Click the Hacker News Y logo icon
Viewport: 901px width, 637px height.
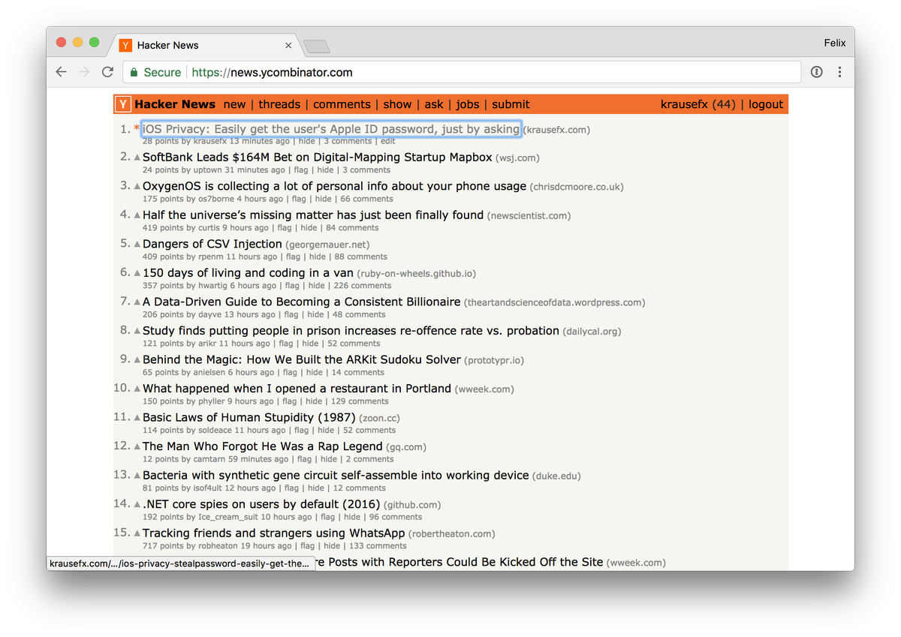(x=123, y=104)
